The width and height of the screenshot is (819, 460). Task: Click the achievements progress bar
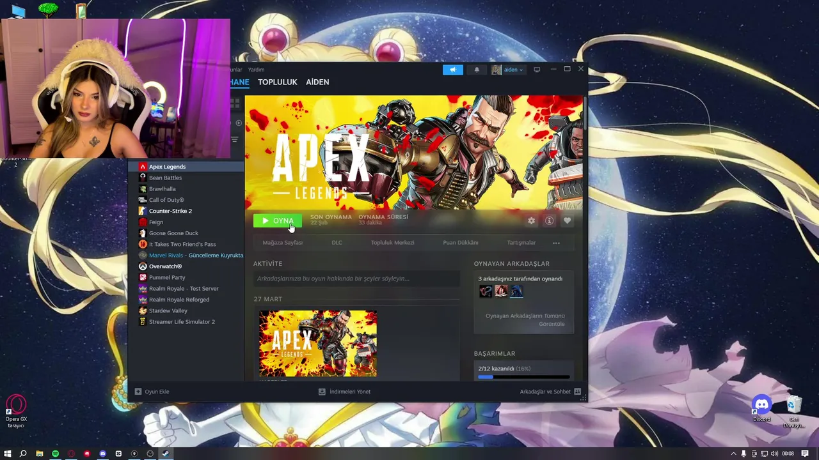point(523,377)
